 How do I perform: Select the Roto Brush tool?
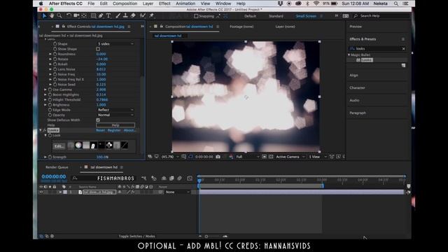point(143,15)
